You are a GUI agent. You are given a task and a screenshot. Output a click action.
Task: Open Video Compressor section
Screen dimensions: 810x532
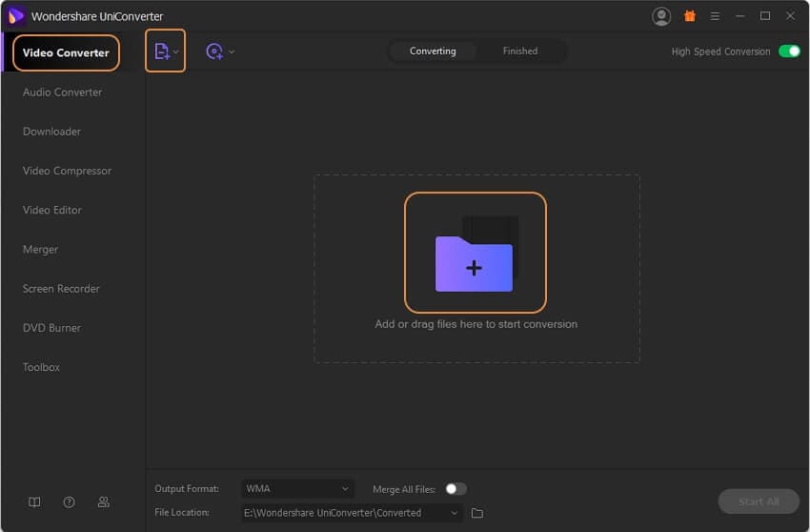[67, 171]
